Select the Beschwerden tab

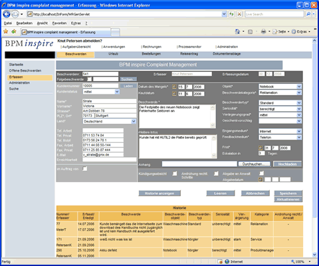tap(76, 55)
